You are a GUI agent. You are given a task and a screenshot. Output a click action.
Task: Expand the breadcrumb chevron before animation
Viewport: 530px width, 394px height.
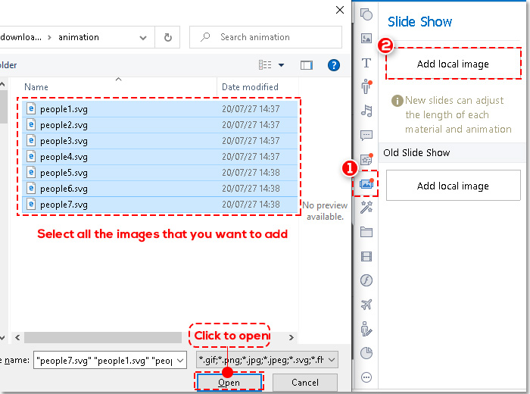coord(50,37)
